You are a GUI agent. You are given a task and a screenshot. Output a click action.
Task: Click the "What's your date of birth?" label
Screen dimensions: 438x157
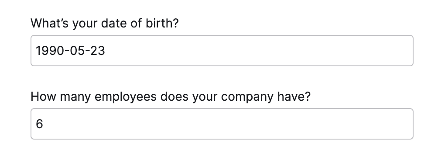tap(104, 24)
